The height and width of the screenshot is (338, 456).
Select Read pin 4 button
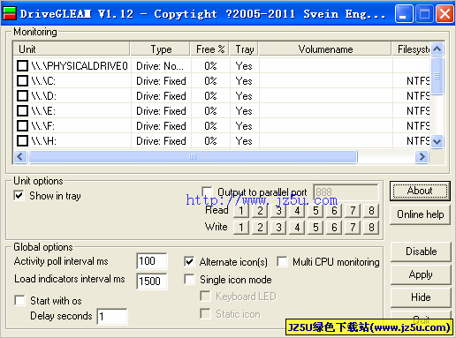pos(297,210)
